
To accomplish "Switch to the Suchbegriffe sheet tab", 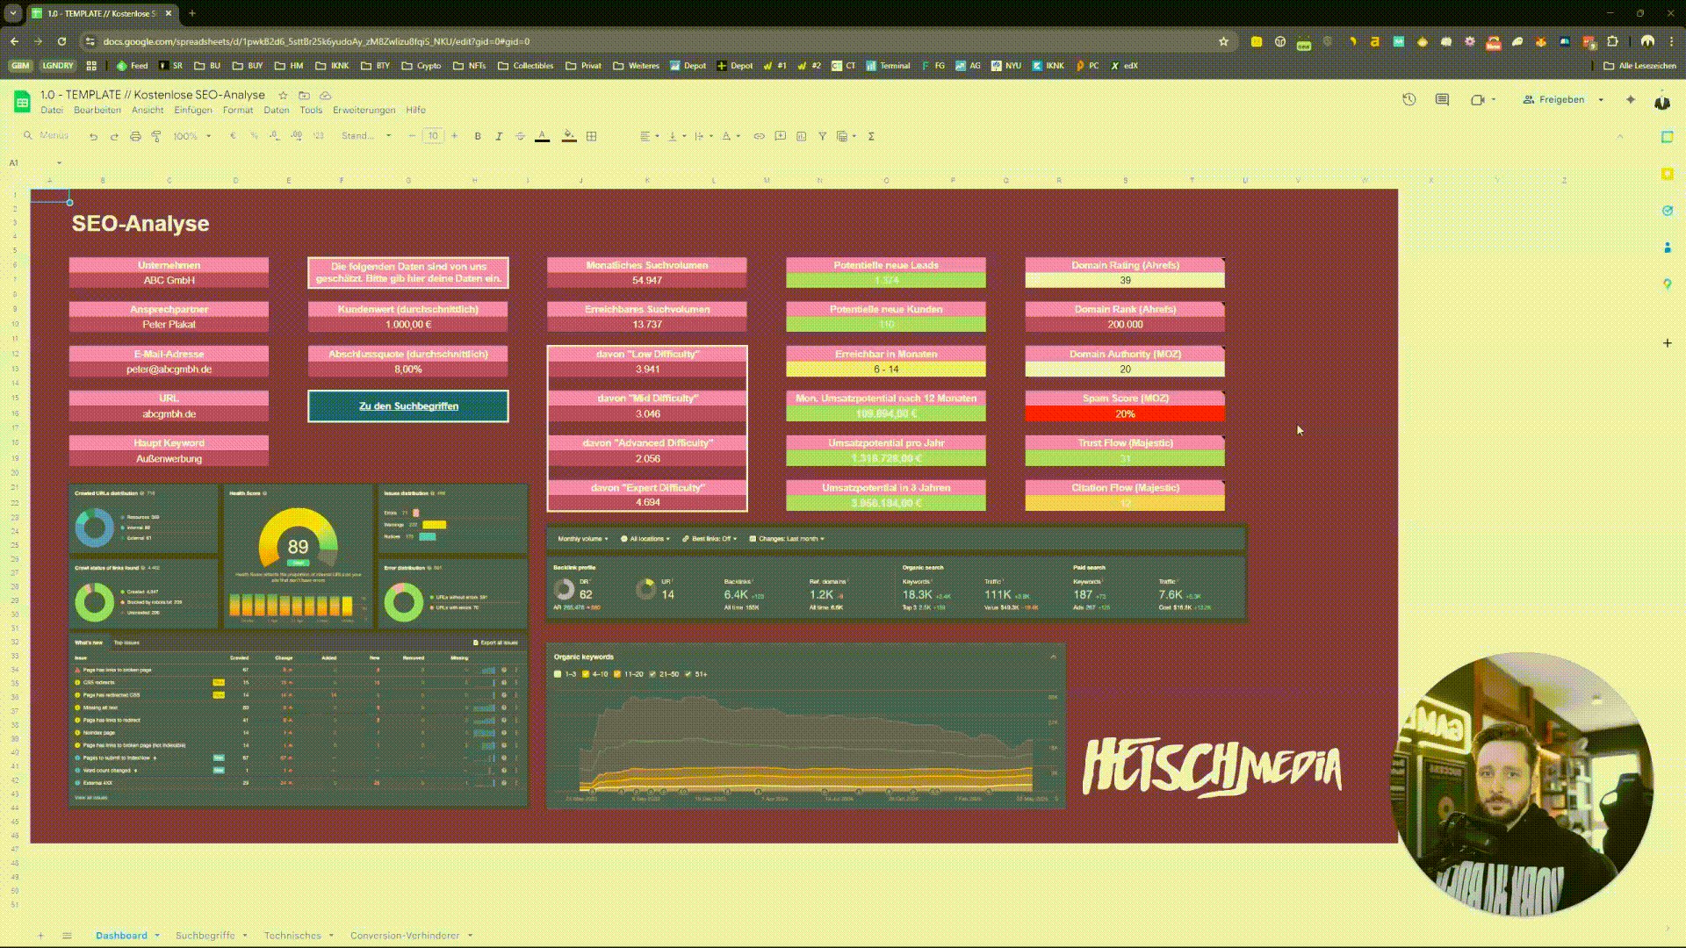I will pos(205,936).
